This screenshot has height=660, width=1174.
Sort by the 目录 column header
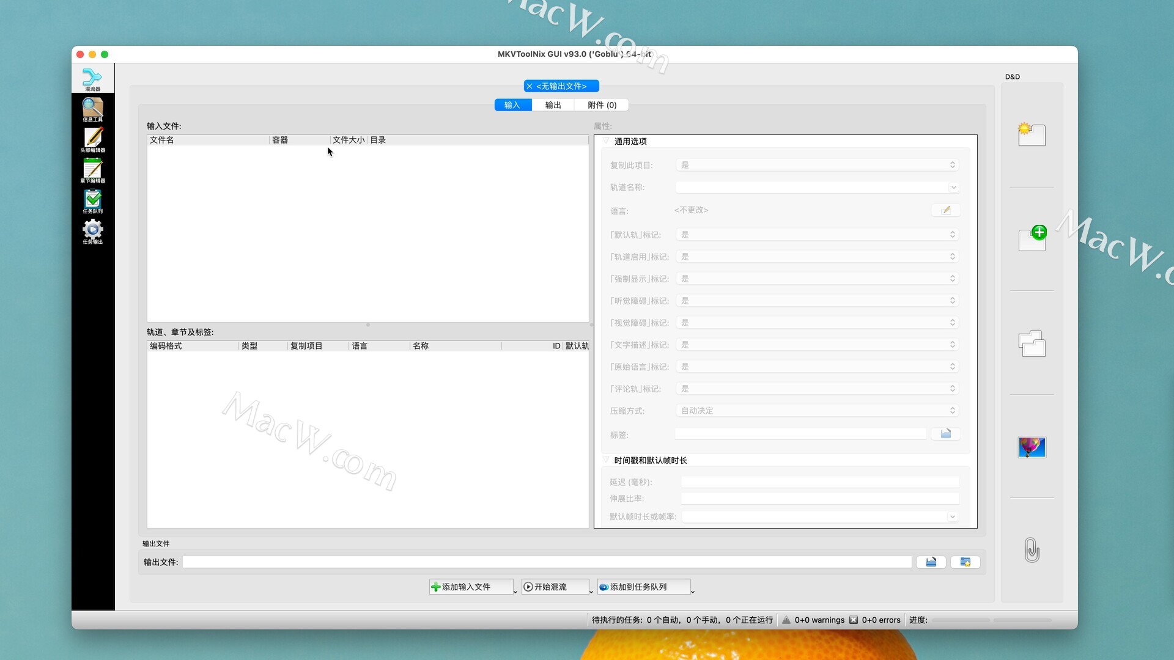[478, 140]
